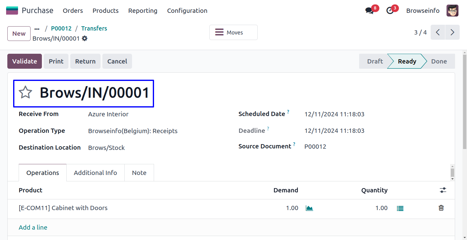Click the Brows/IN/00001 record title
Screen dimensions: 467x240
pos(94,93)
